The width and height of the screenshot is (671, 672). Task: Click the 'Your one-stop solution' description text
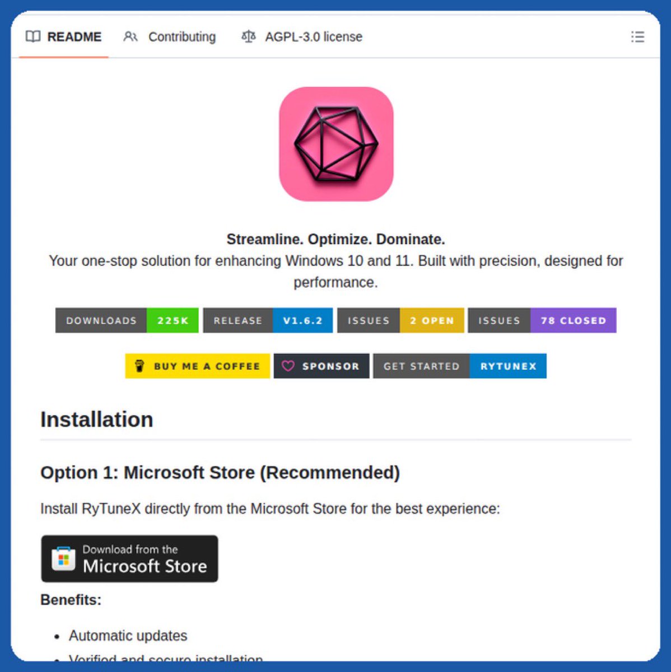point(336,272)
